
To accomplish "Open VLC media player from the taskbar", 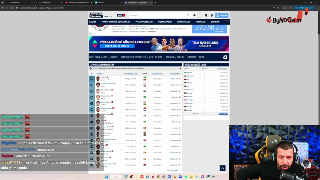I will point(175,177).
